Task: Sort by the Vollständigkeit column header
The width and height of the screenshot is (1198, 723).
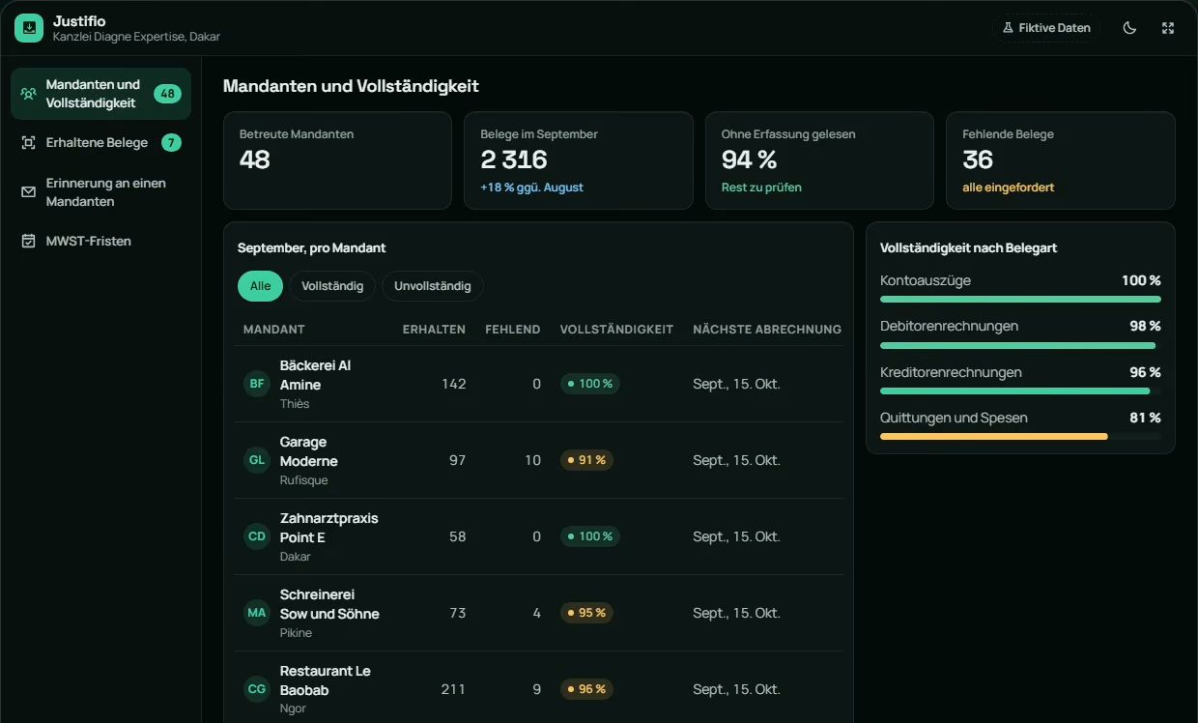Action: coord(616,330)
